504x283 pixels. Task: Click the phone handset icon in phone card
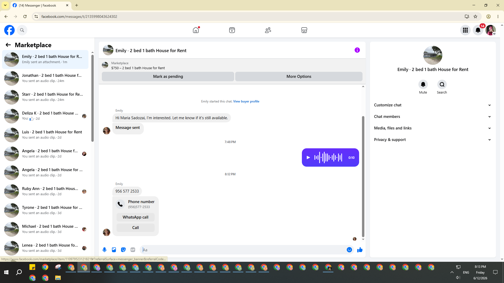pyautogui.click(x=120, y=204)
